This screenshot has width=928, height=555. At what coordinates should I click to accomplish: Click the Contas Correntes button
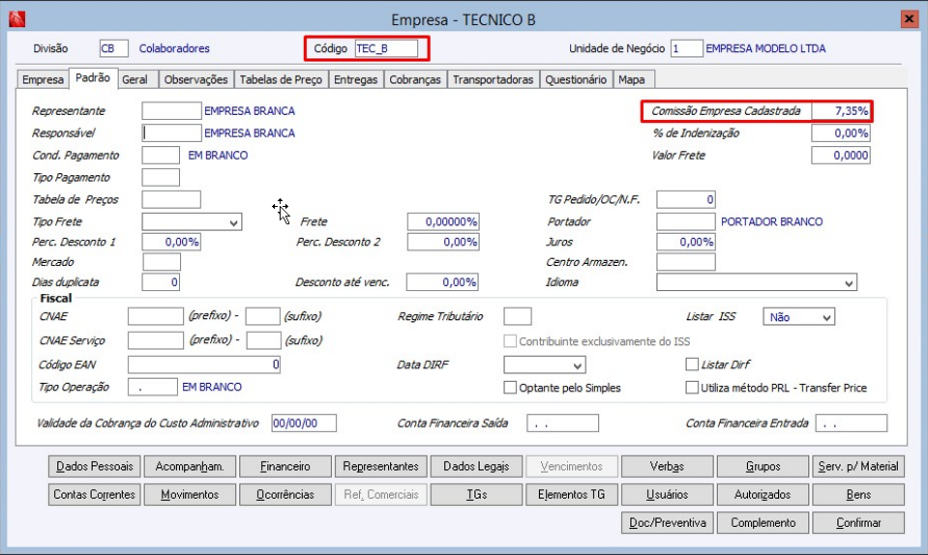95,495
